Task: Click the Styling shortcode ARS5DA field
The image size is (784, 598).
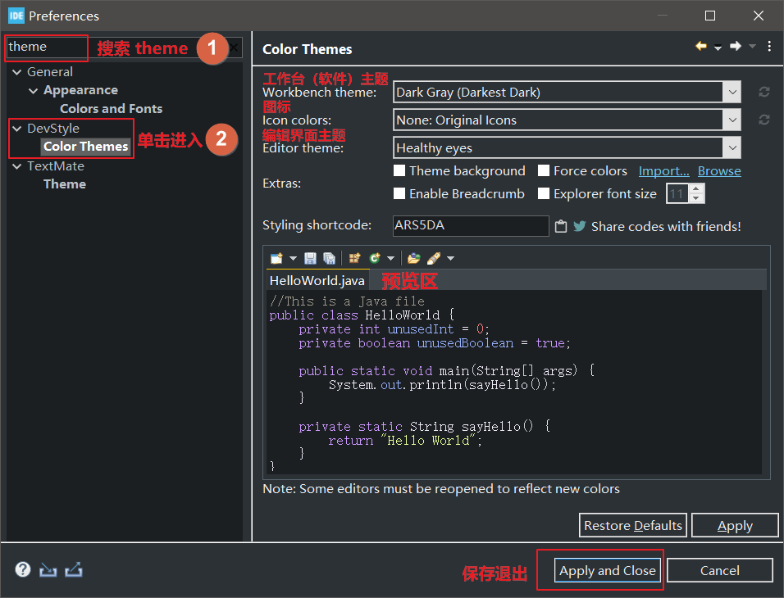Action: pos(471,226)
